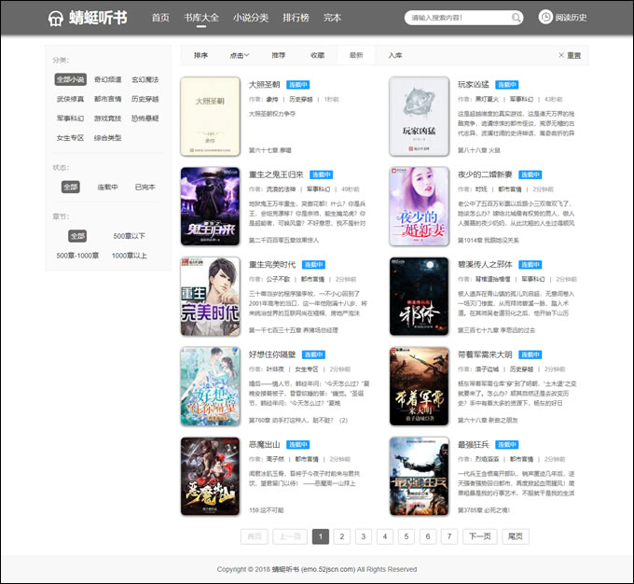Open the 恶魔出山 book cover
The width and height of the screenshot is (634, 584).
tap(211, 476)
